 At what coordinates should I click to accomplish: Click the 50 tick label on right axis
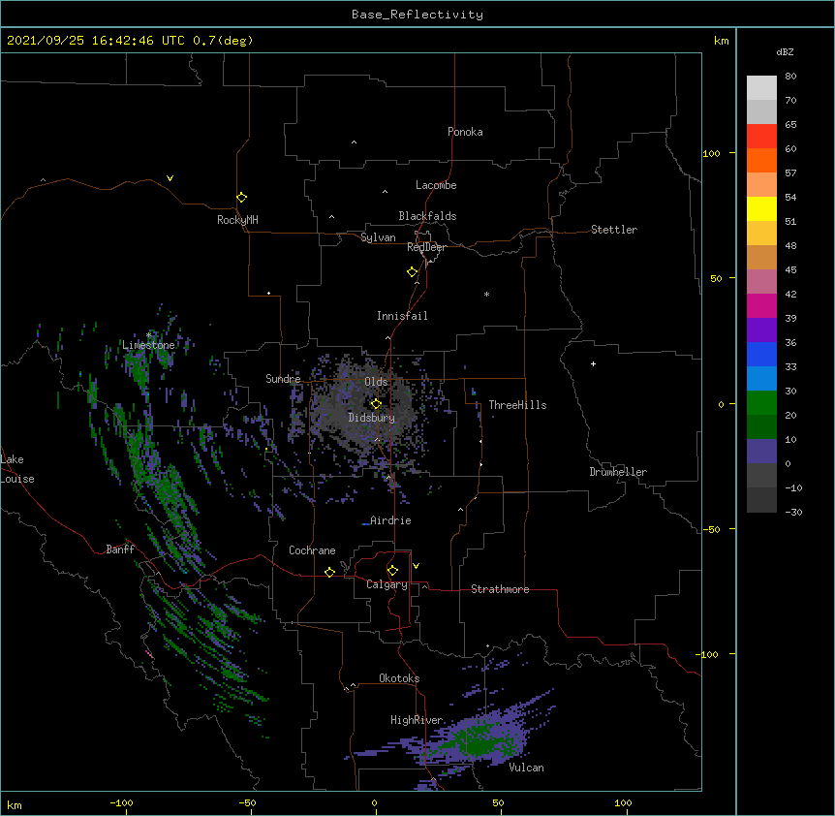[x=716, y=278]
